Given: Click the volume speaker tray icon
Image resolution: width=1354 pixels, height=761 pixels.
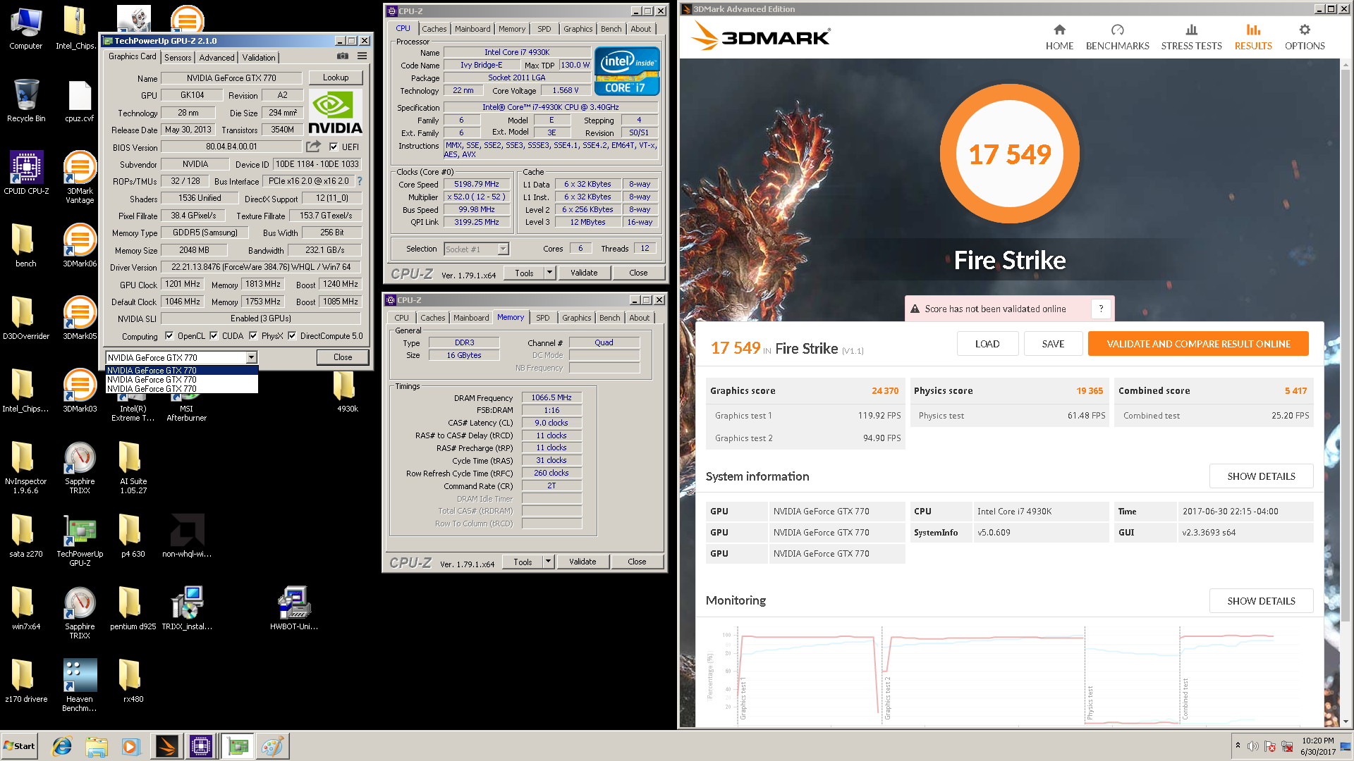Looking at the screenshot, I should pos(1252,746).
